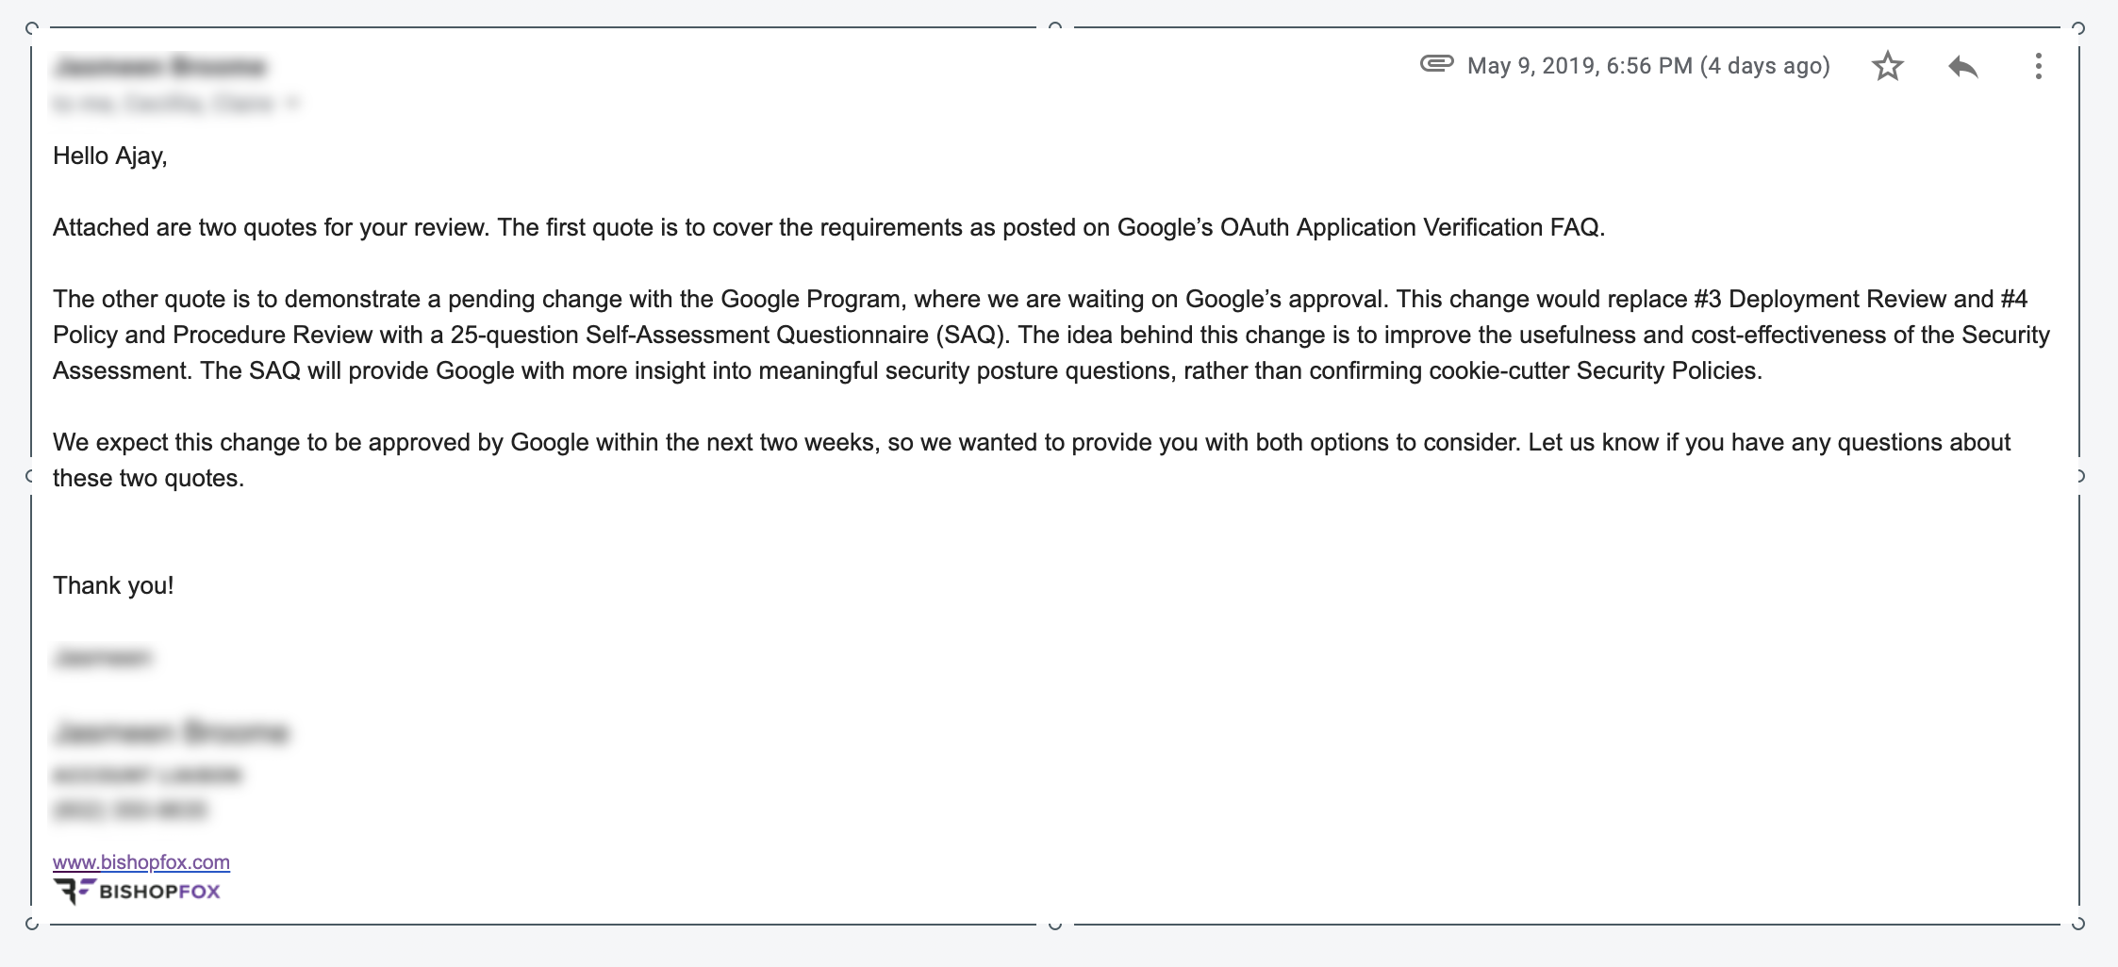Grab the top-left corner selection handle
Image resolution: width=2118 pixels, height=967 pixels.
(31, 28)
